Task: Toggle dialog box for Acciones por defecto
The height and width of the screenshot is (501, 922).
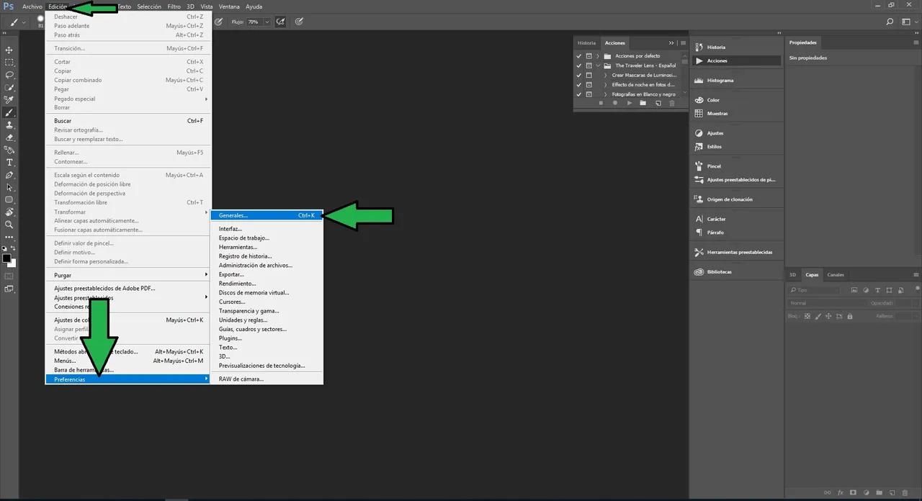Action: click(588, 55)
